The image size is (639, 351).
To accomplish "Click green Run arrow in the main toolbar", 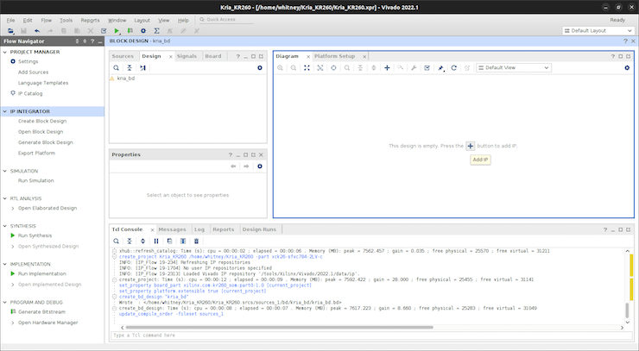I will click(x=117, y=31).
